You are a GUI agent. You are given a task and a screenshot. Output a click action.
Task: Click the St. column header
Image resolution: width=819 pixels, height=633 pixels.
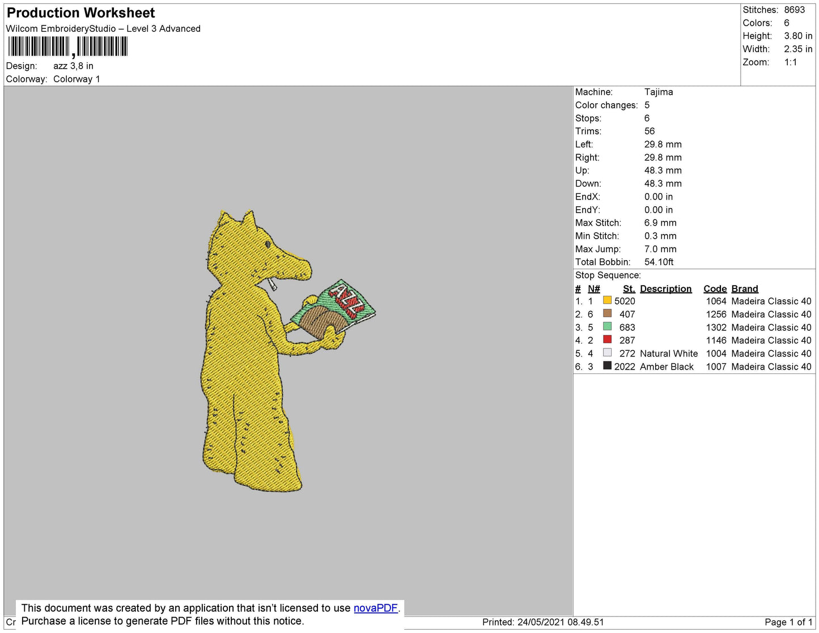[x=629, y=288]
